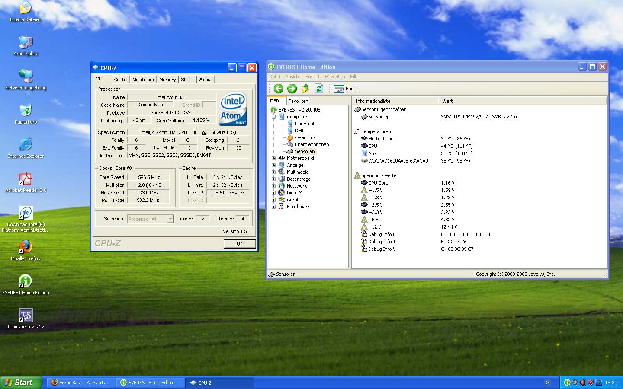Screen dimensions: 623x389
Task: Click the CPU-Z taskbar button
Action: pyautogui.click(x=220, y=383)
